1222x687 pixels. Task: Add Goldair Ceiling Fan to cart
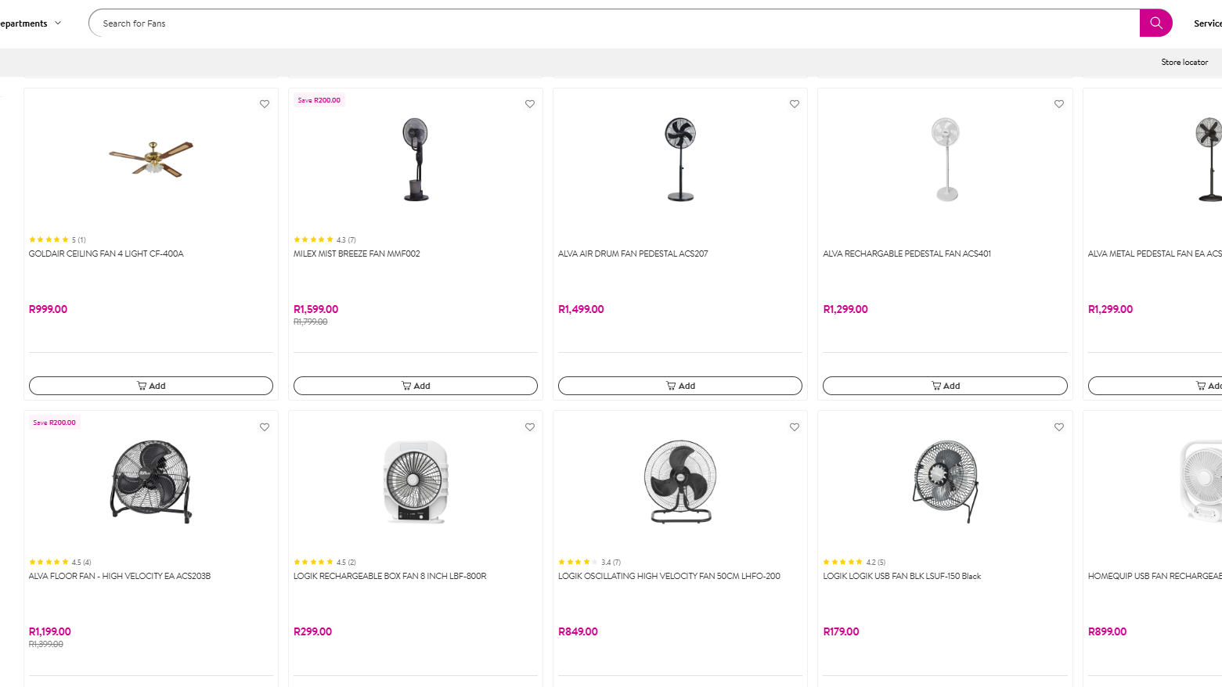point(151,386)
